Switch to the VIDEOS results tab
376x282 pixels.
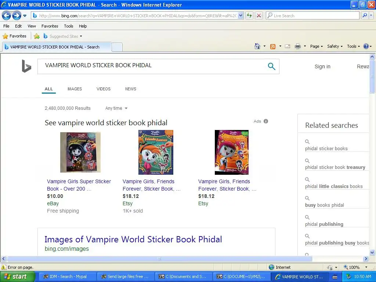click(x=103, y=89)
